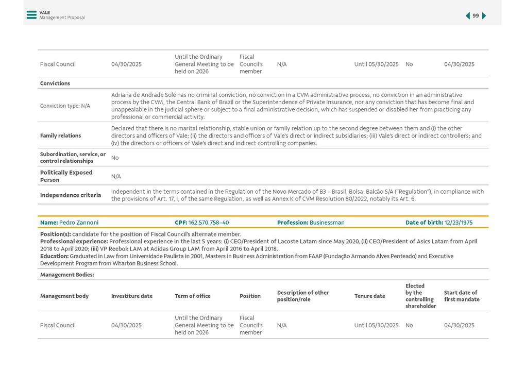This screenshot has width=525, height=371.
Task: Click the date of birth 12/23/1975
Action: click(x=458, y=223)
